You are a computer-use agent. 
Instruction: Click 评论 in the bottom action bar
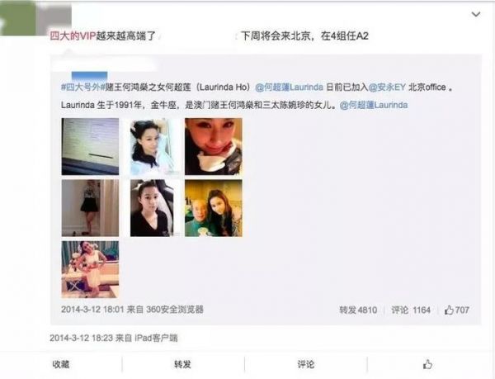coord(305,364)
